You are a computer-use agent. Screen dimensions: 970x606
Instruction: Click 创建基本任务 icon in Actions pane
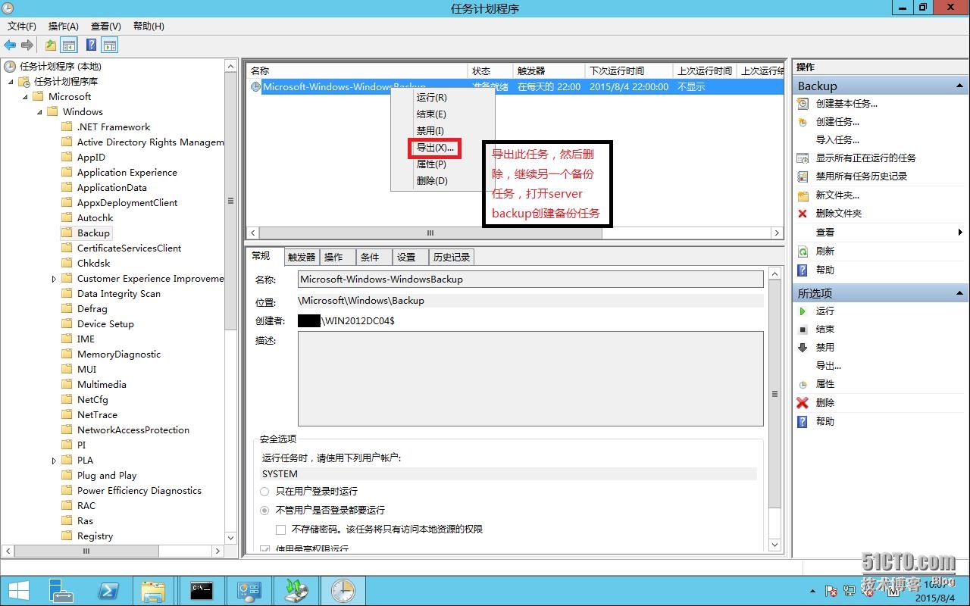coord(803,104)
